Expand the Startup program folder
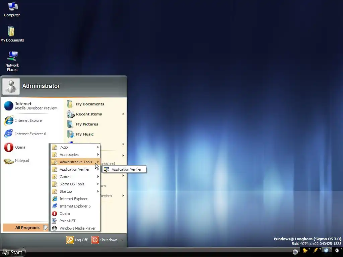 (75, 191)
